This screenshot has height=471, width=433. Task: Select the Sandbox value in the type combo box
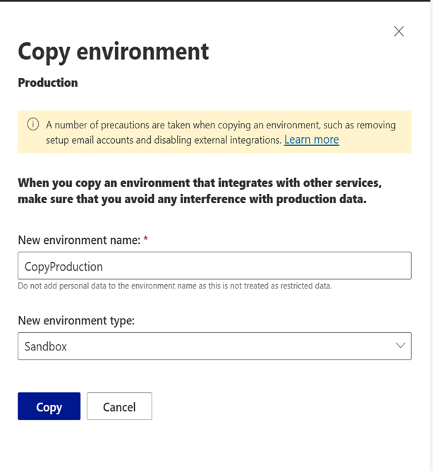(x=46, y=347)
